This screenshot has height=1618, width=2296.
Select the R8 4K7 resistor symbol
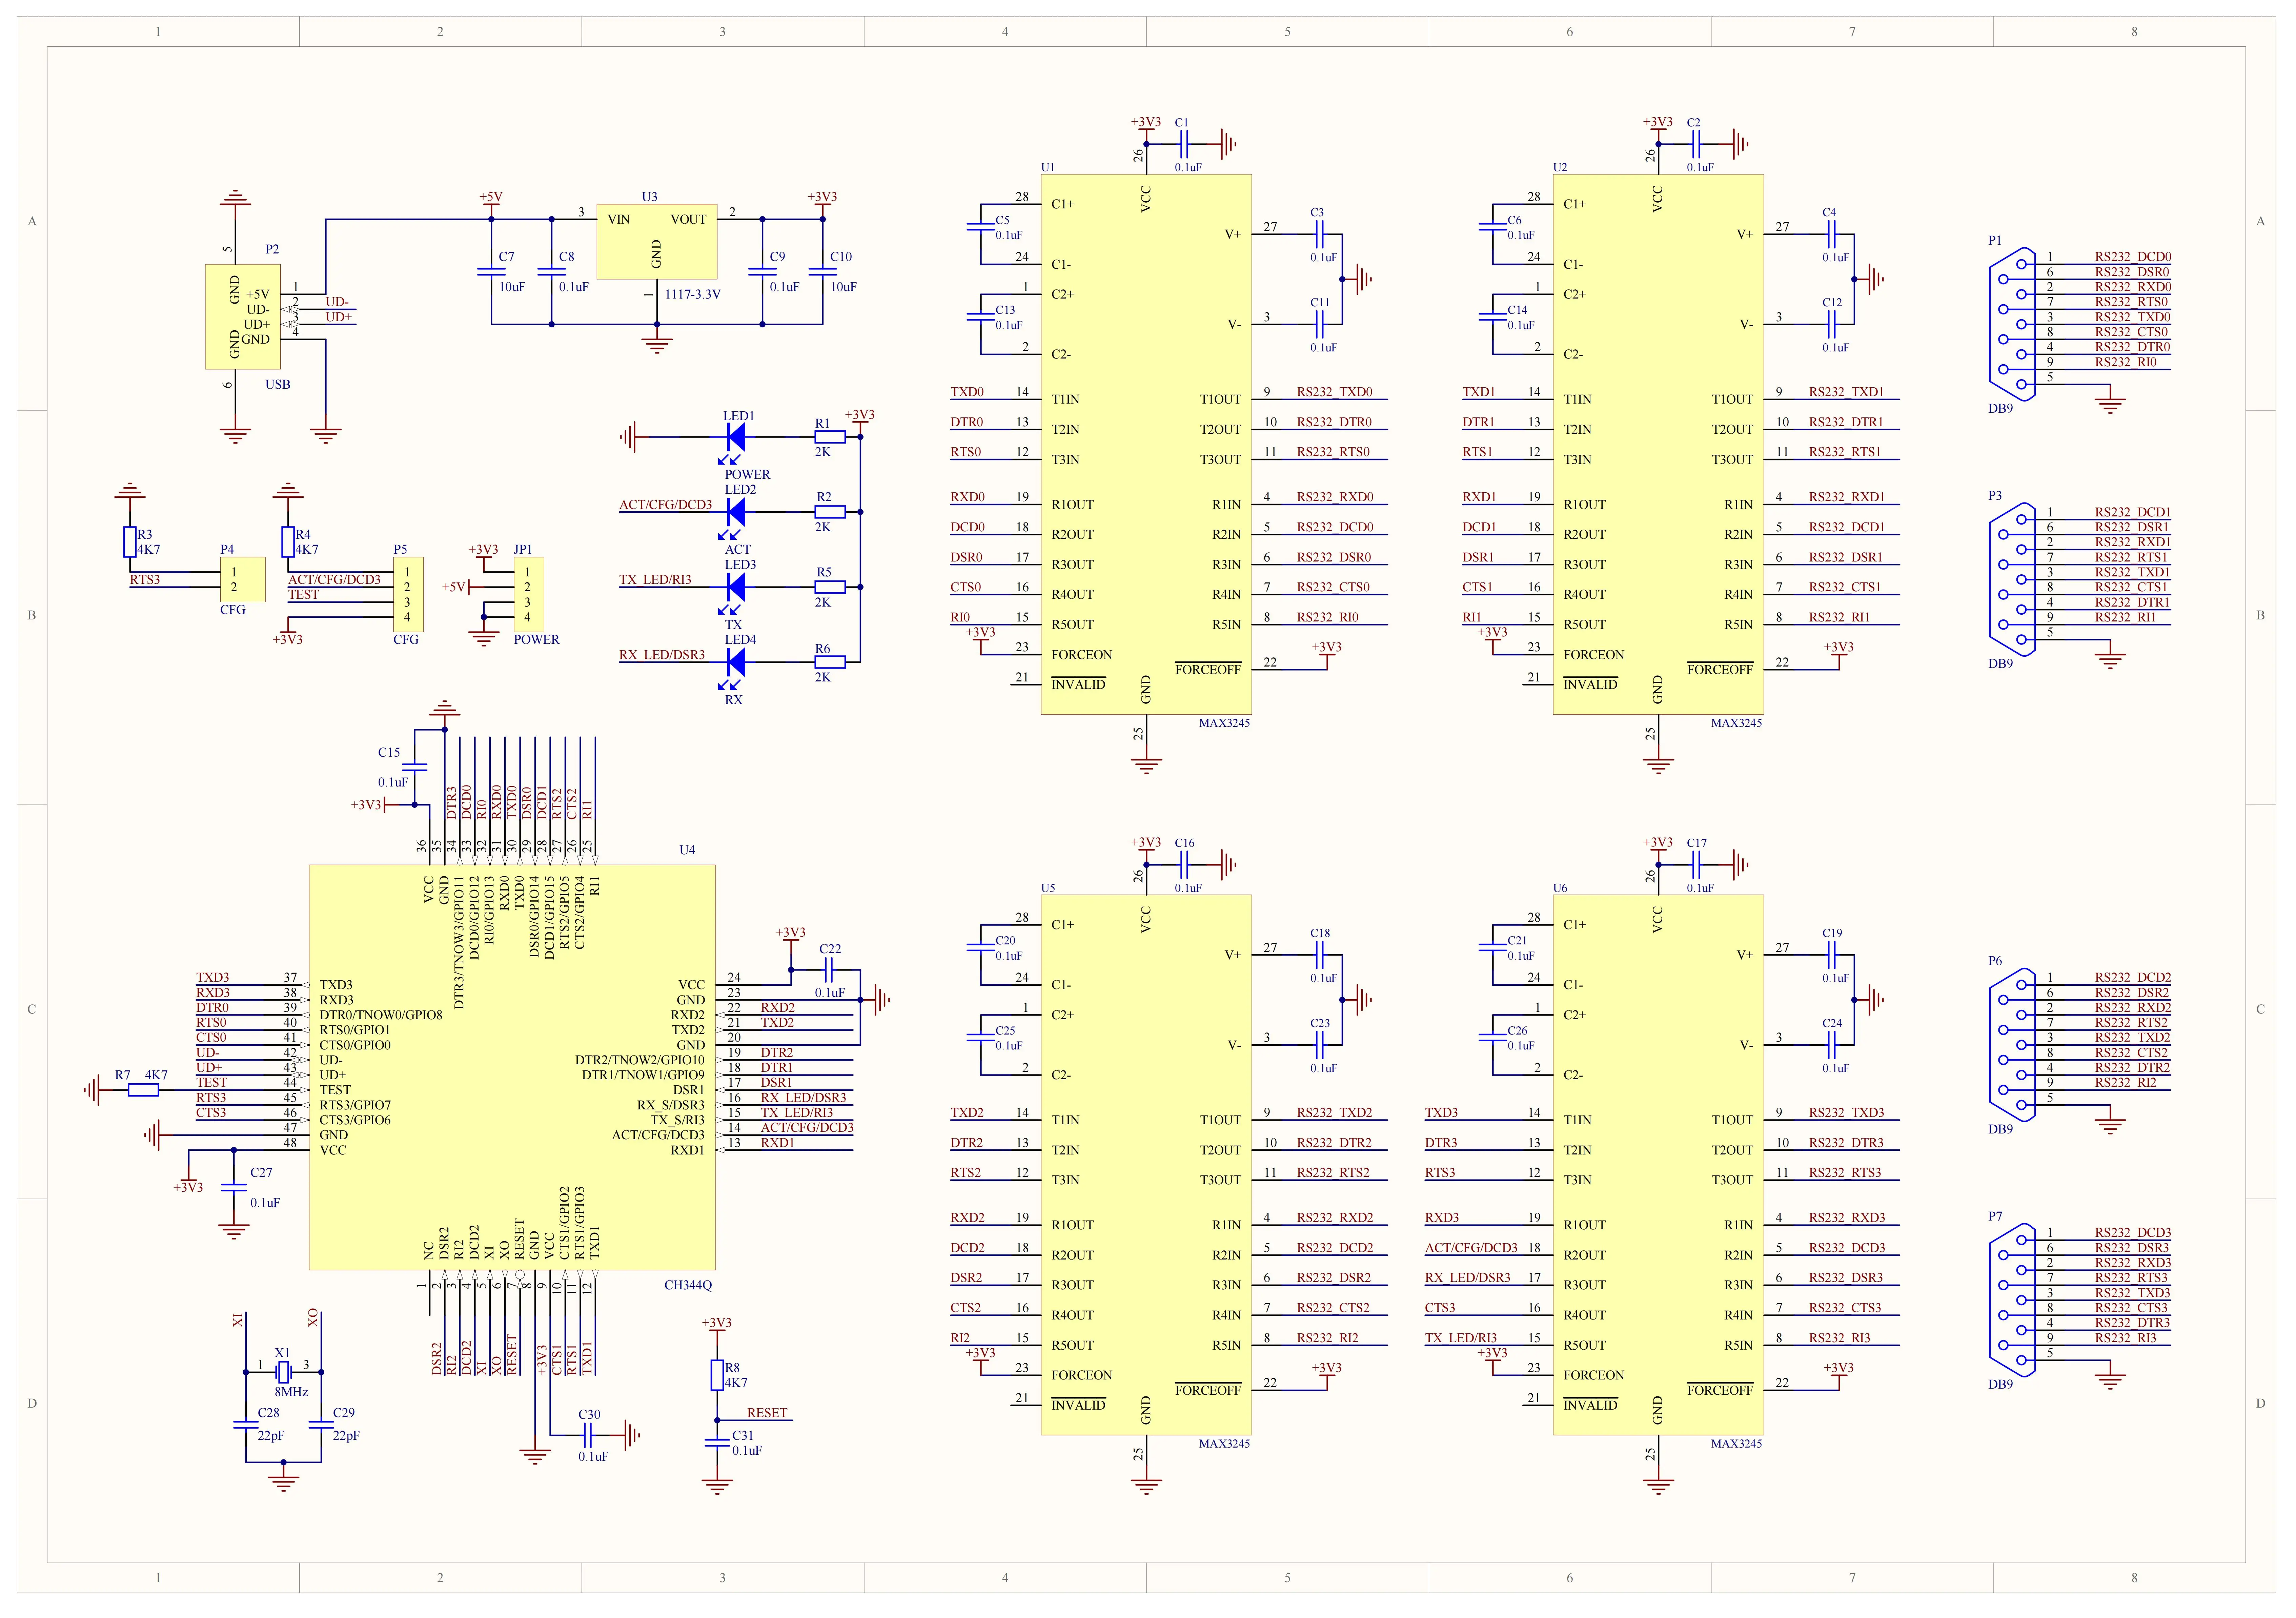pyautogui.click(x=717, y=1375)
